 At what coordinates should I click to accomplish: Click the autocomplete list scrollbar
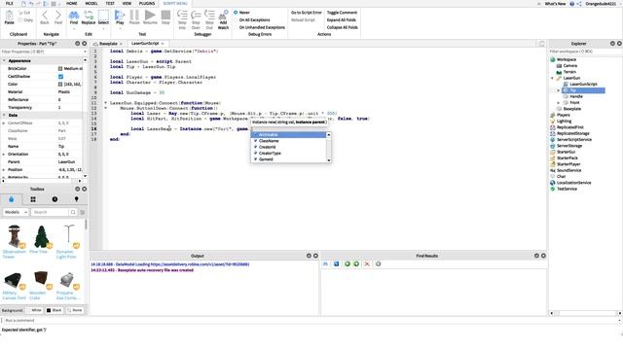329,147
